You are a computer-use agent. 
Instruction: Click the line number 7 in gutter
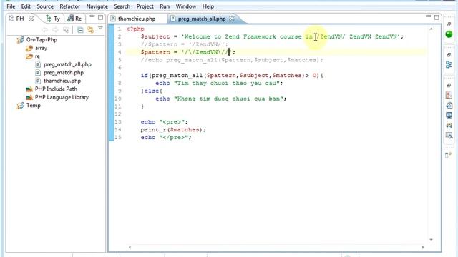pos(120,75)
